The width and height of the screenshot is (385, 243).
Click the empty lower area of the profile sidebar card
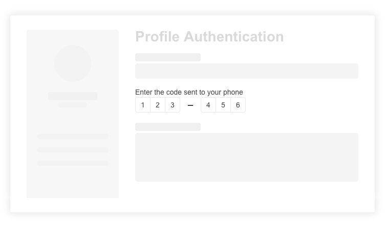tap(73, 182)
